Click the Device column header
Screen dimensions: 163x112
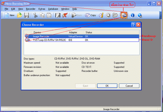(x=49, y=32)
